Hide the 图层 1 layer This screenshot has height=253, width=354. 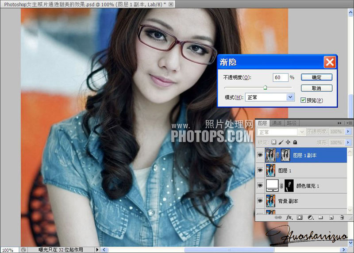tap(260, 170)
